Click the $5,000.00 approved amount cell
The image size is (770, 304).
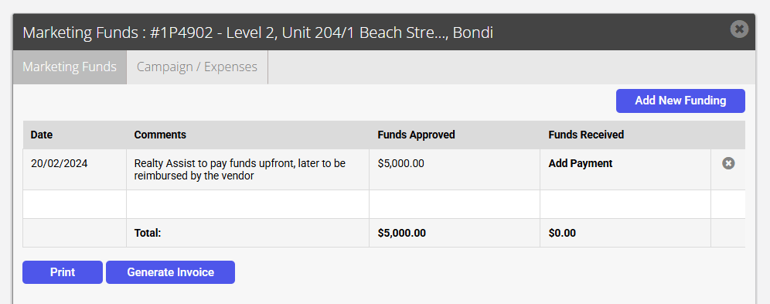pyautogui.click(x=455, y=169)
